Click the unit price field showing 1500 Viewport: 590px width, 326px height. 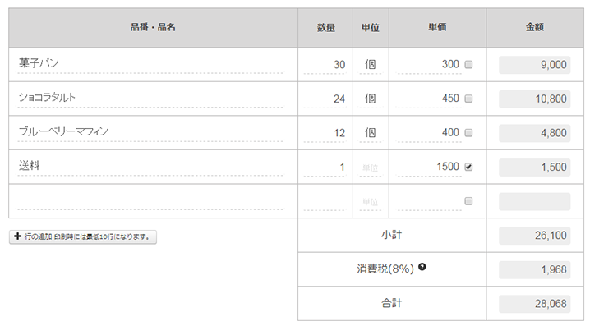point(429,167)
